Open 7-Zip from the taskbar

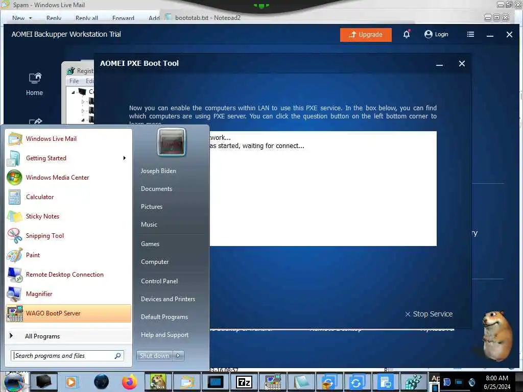coord(244,382)
